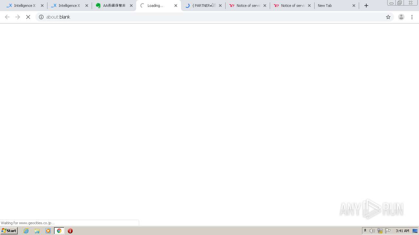Screen dimensions: 419x235
Task: Open Action Center flag icon
Action: coord(388,231)
